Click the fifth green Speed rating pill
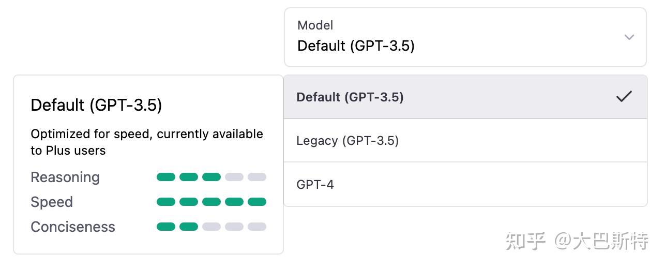 point(257,202)
